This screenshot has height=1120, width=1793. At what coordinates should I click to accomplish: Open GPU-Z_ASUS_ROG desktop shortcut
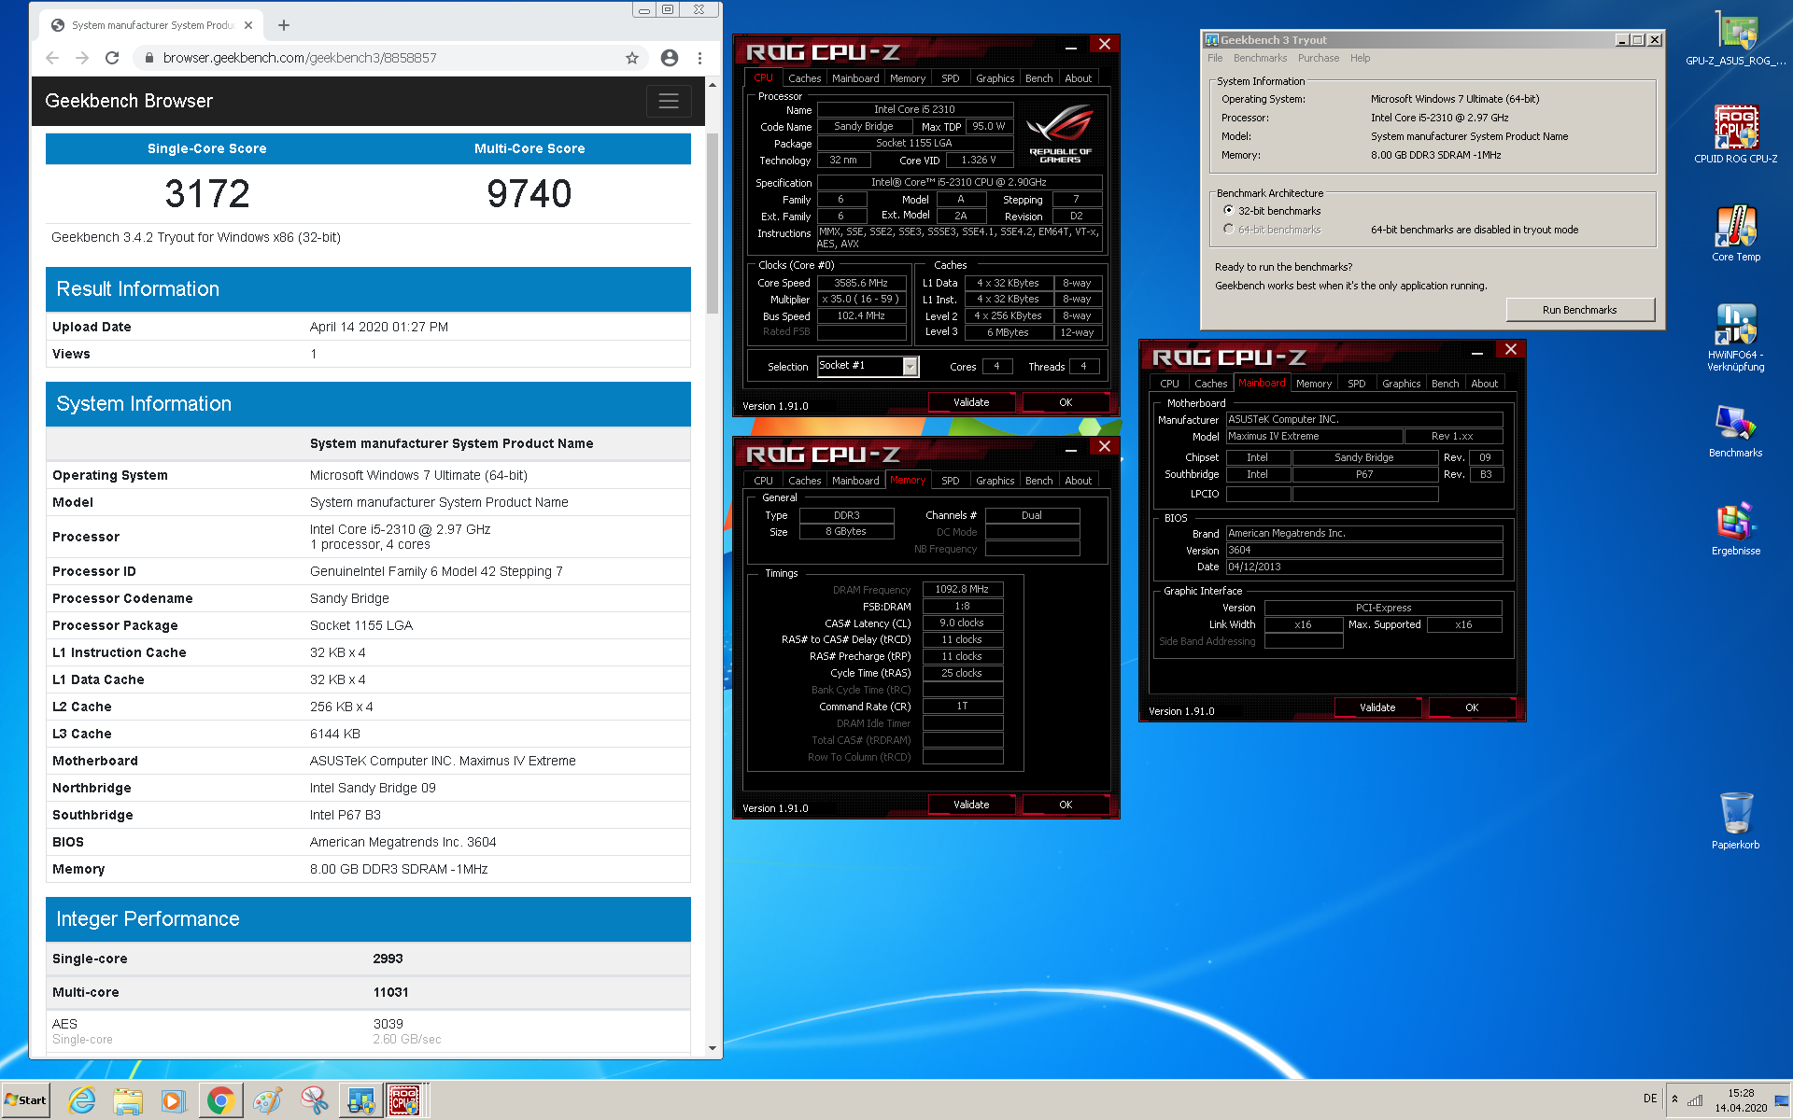[1736, 40]
